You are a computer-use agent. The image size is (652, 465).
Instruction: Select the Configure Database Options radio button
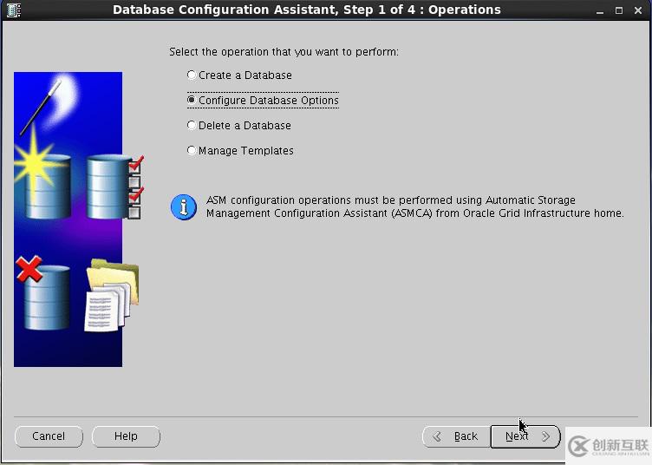192,101
